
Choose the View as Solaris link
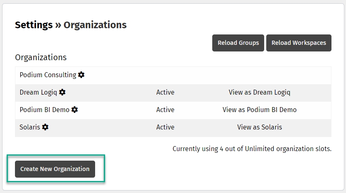pos(259,127)
